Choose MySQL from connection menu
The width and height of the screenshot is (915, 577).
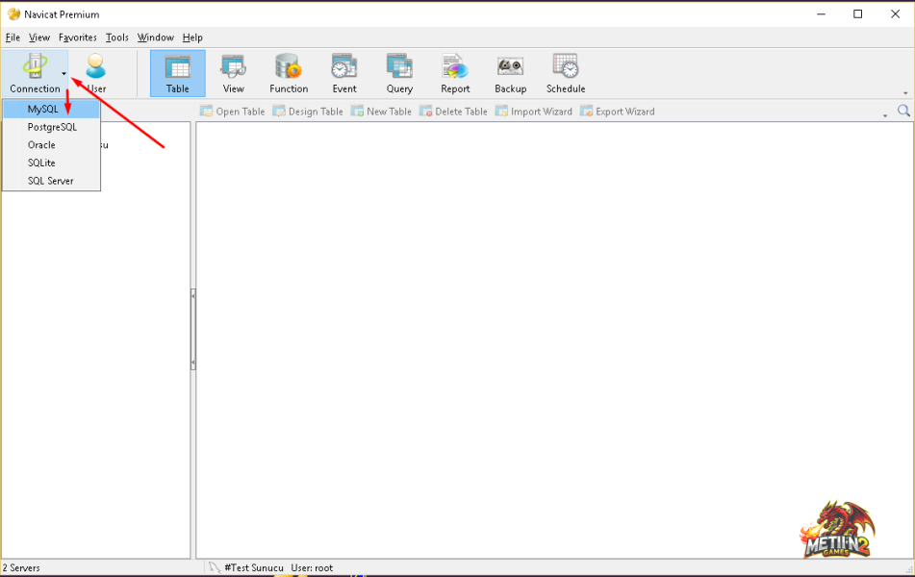click(51, 109)
